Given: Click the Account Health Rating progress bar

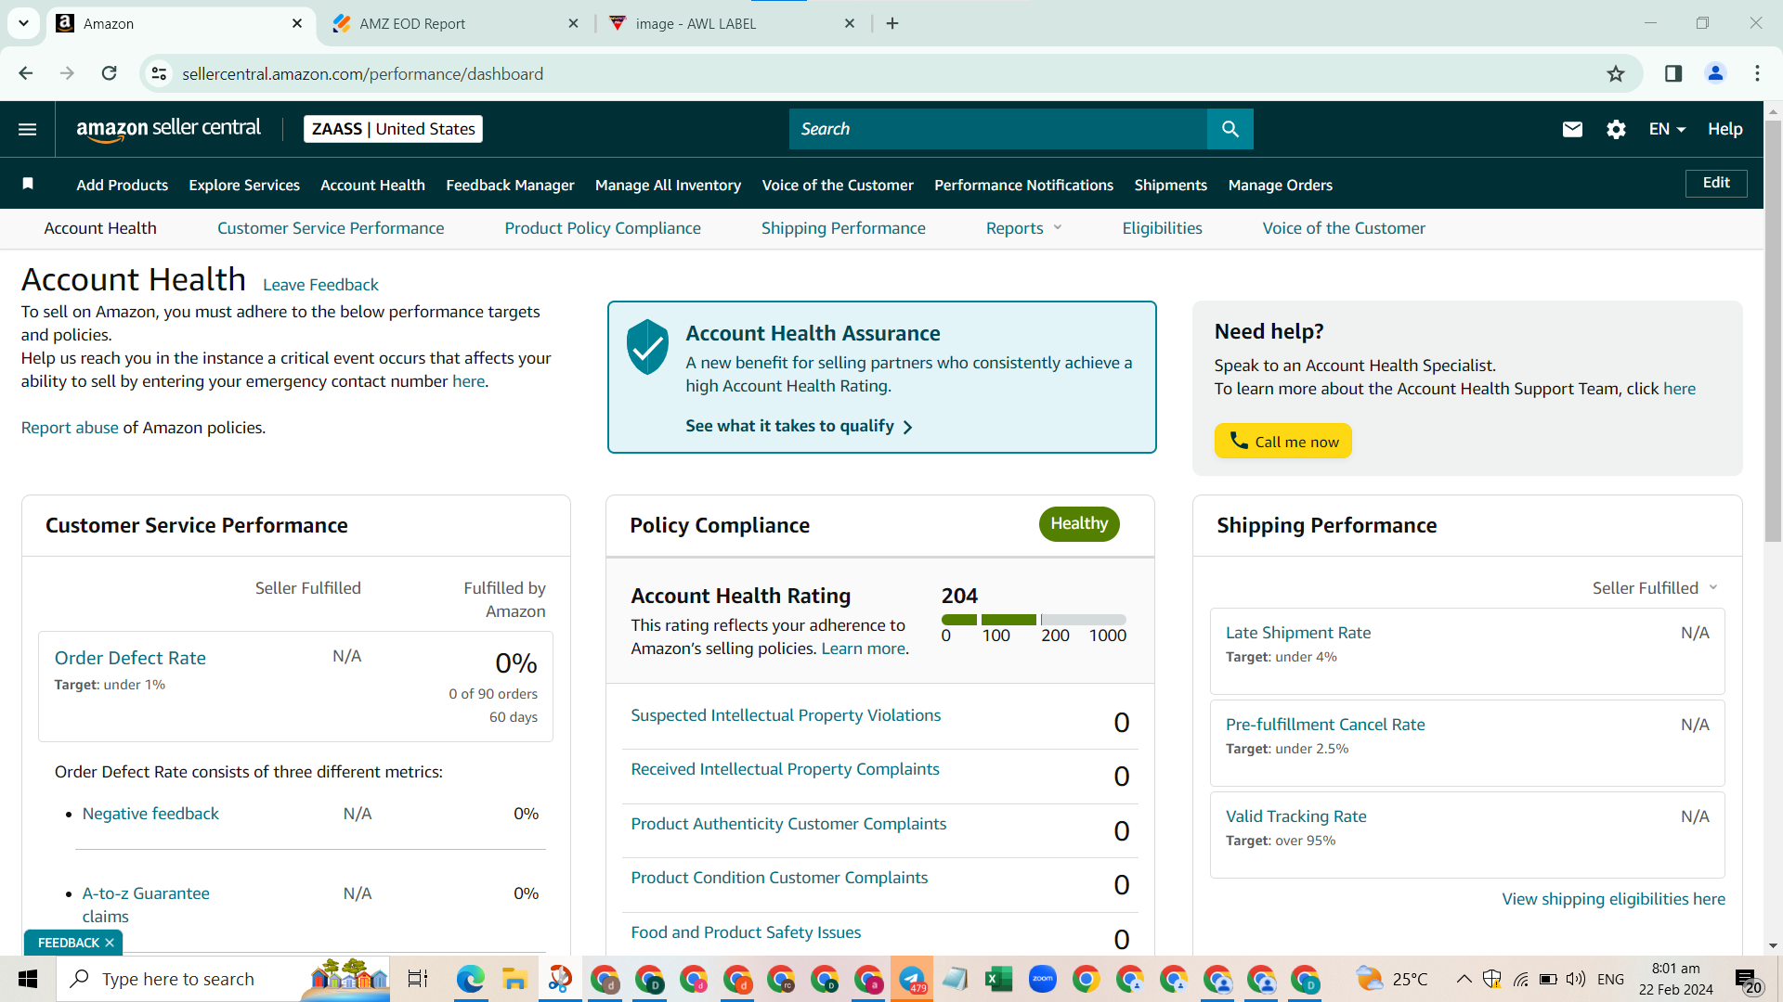Looking at the screenshot, I should click(1034, 620).
